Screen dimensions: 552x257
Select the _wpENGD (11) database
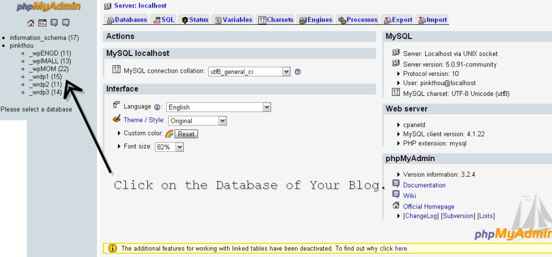click(50, 53)
